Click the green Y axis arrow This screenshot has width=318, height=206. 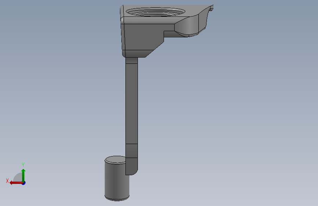[x=23, y=175]
